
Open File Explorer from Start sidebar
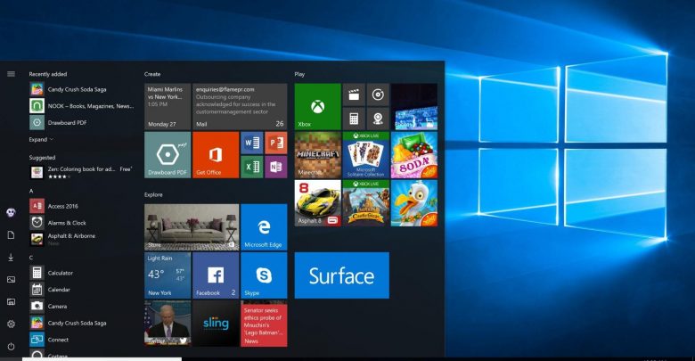click(11, 301)
